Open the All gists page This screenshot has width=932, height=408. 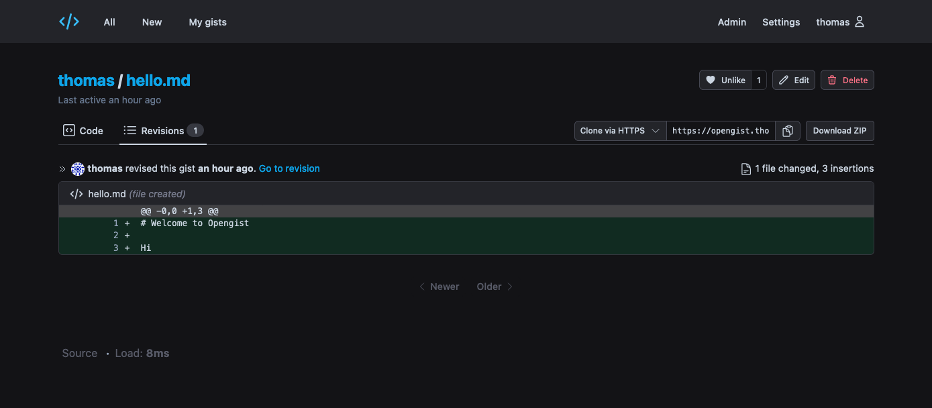point(109,22)
